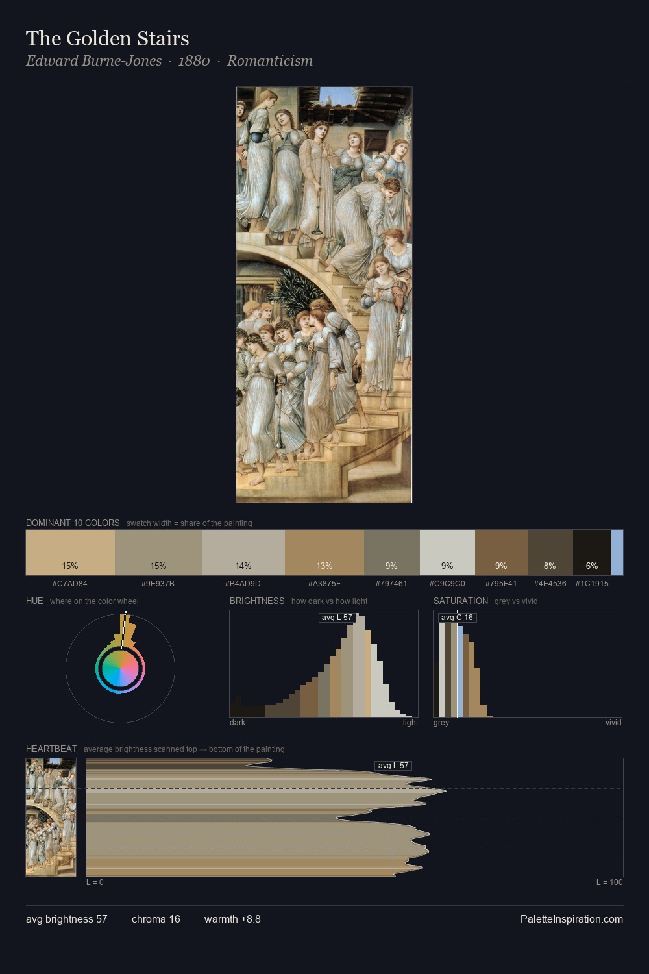Click 'swatch width = share of the painting' caption
Viewport: 649px width, 974px height.
pos(190,523)
